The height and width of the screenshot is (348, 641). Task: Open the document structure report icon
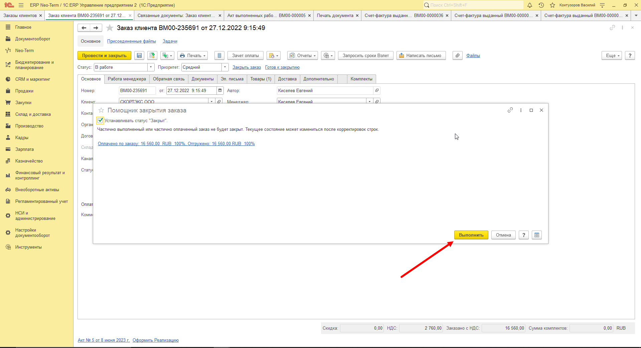pos(219,56)
